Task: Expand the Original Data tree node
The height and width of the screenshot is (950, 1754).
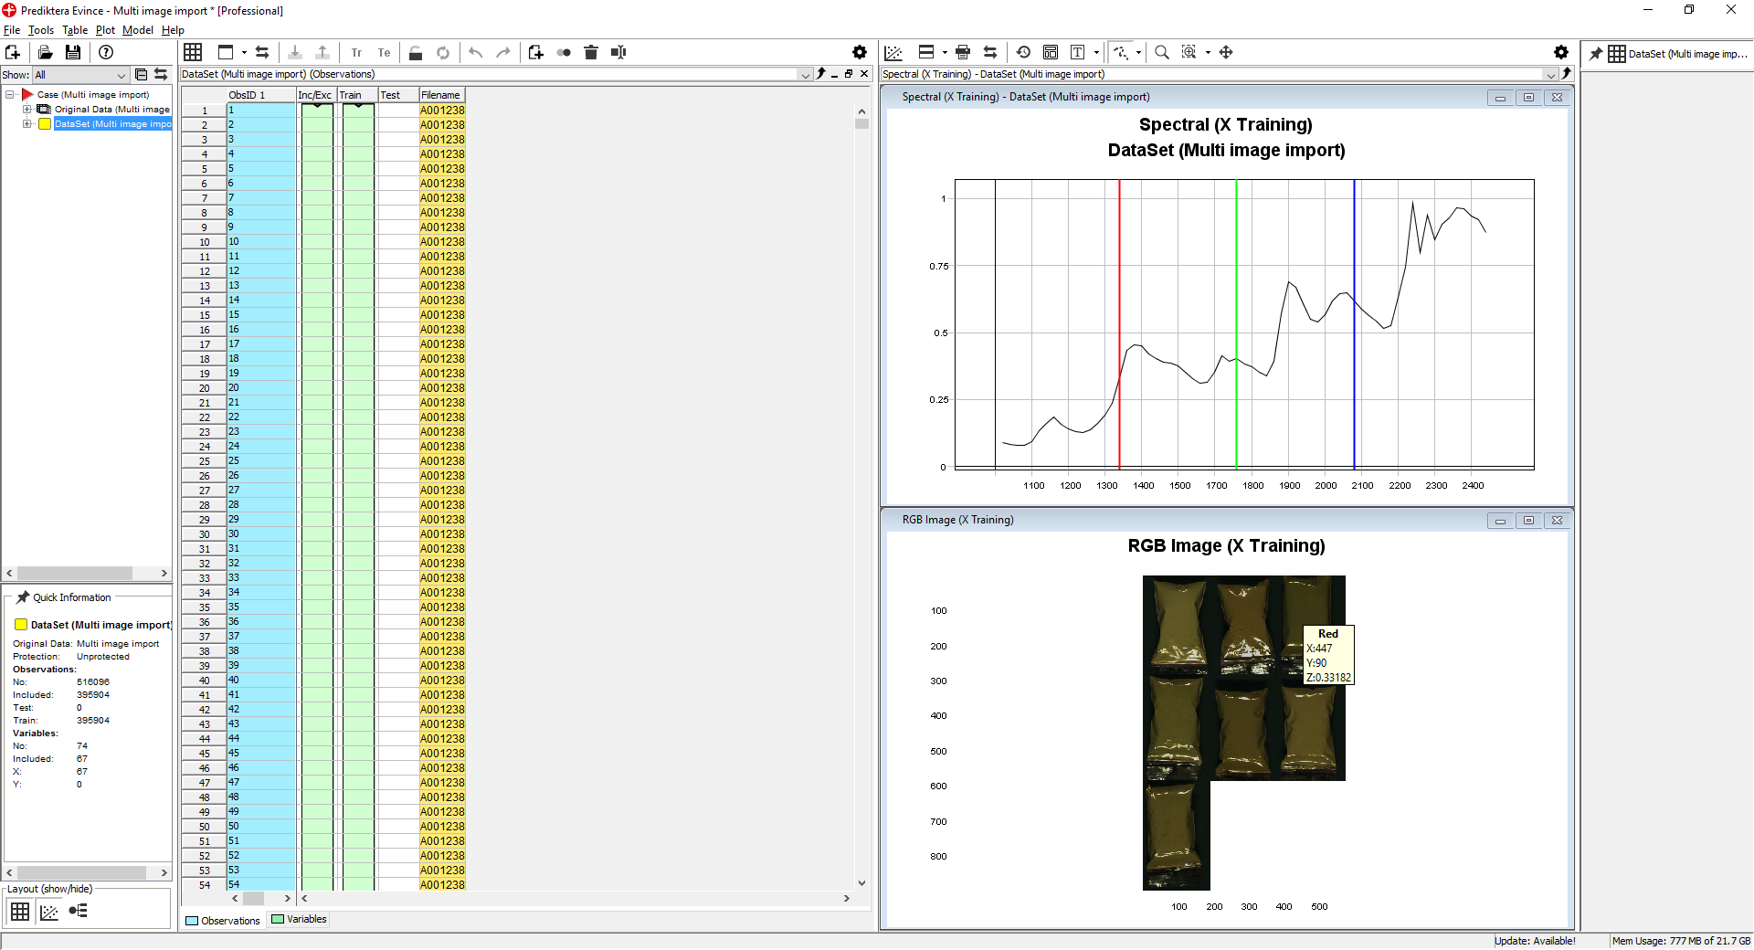Action: pyautogui.click(x=27, y=110)
